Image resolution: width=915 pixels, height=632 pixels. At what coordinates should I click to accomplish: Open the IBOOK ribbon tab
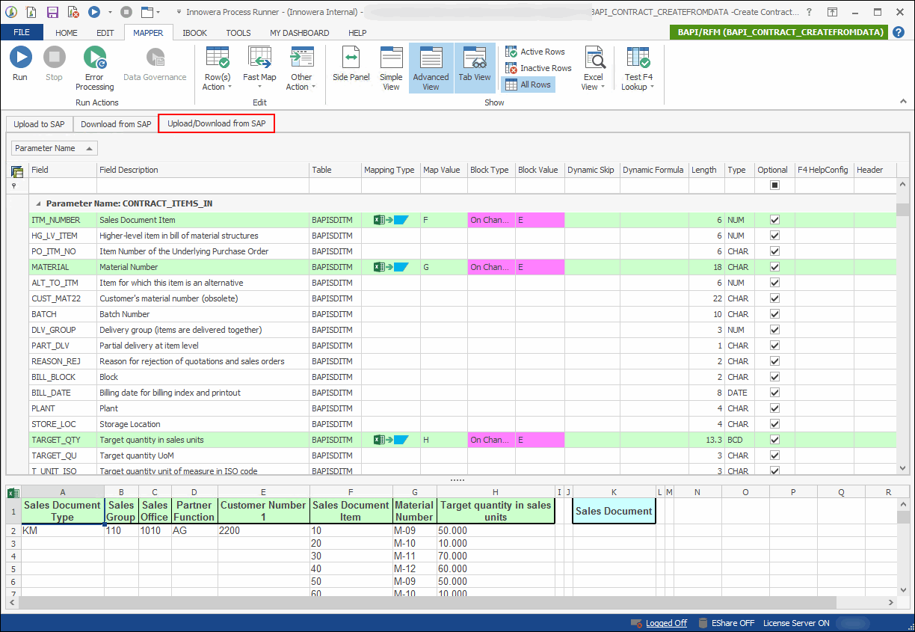[x=194, y=33]
